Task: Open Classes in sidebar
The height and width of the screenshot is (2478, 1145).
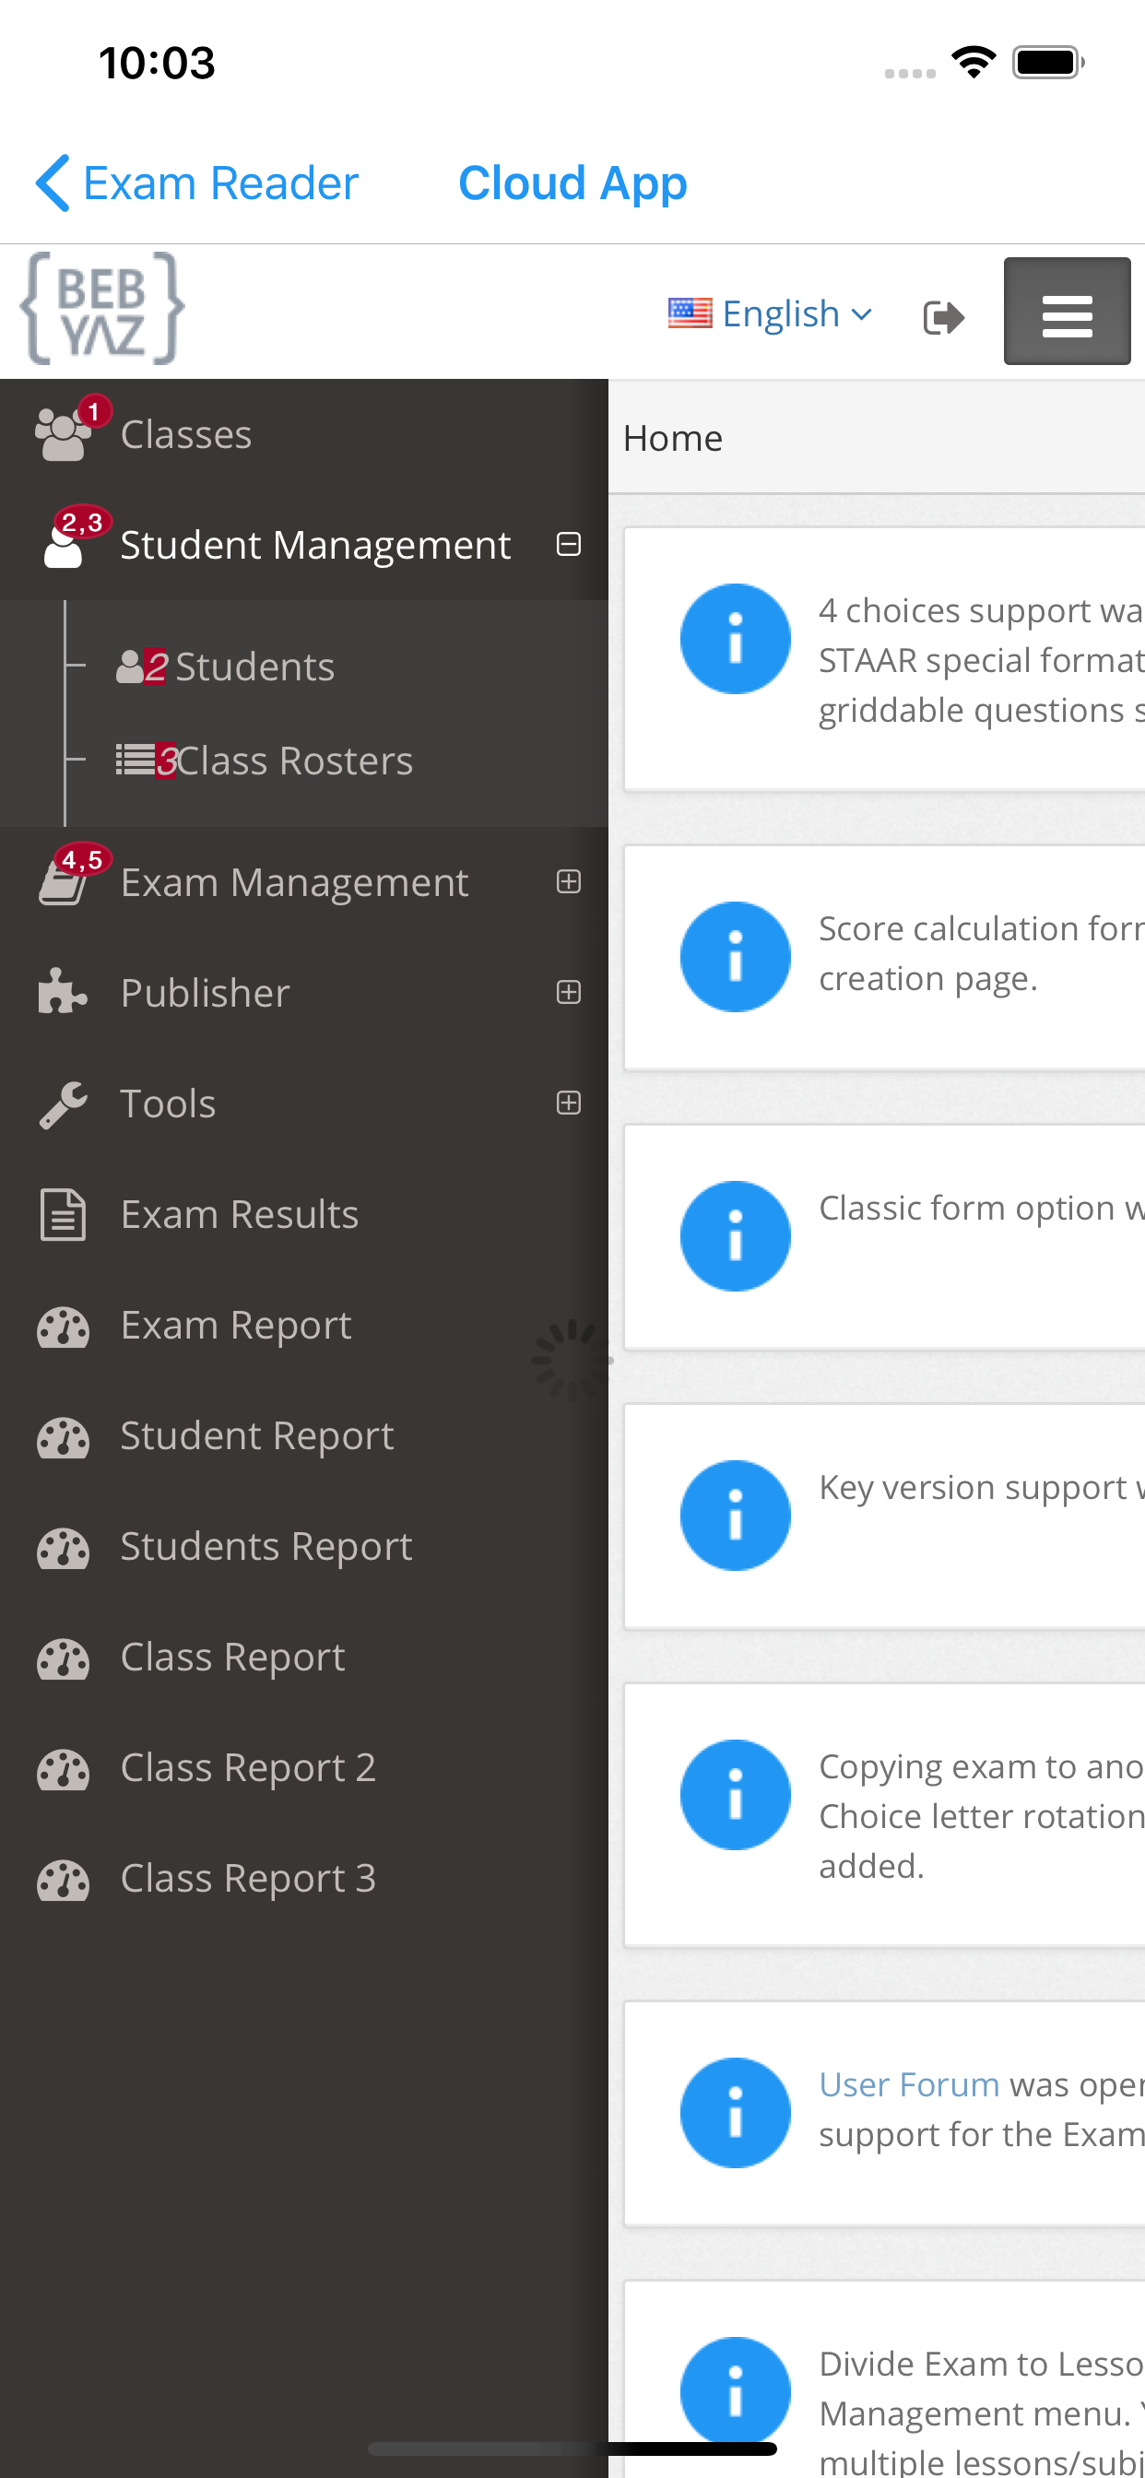Action: [x=304, y=434]
